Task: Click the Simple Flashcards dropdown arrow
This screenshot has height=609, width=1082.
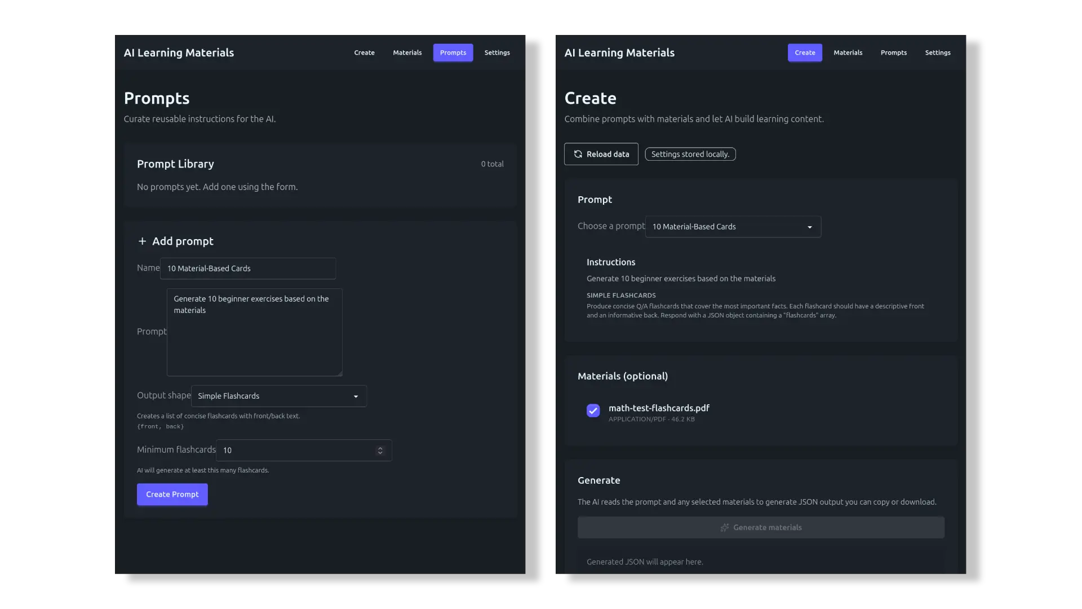Action: click(356, 396)
